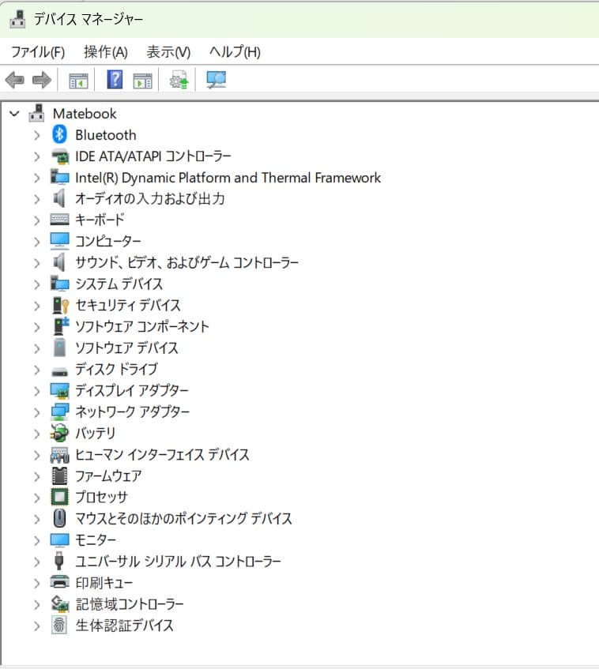Click the monitor icon beside コンピューター
This screenshot has width=599, height=669.
tap(59, 241)
